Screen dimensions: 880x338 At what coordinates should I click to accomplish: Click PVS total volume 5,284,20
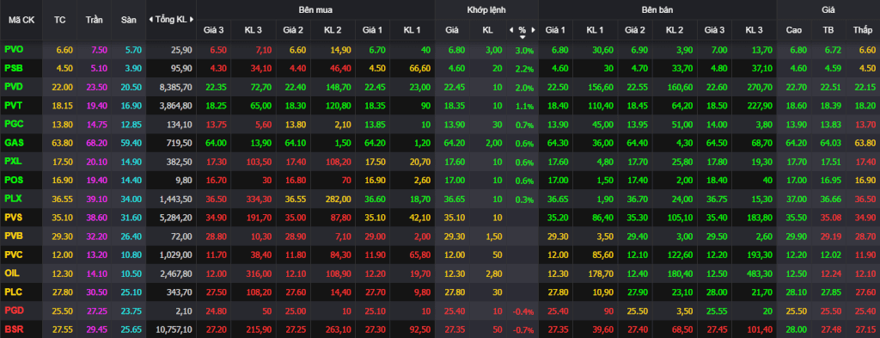pyautogui.click(x=175, y=218)
